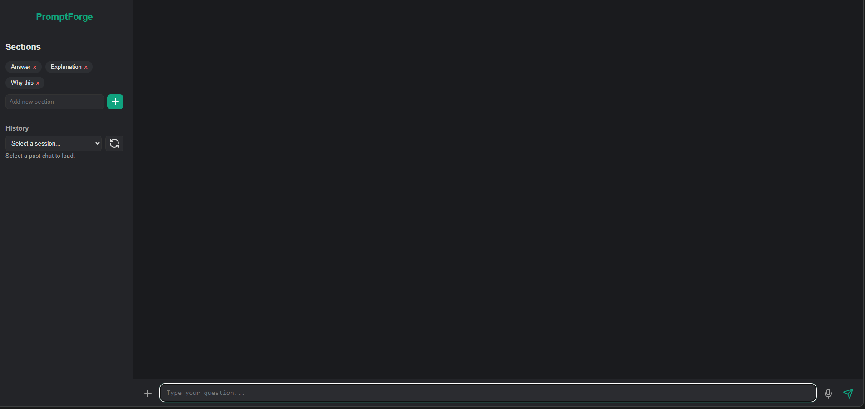The width and height of the screenshot is (865, 409).
Task: Select the Why this chip label
Action: tap(22, 83)
